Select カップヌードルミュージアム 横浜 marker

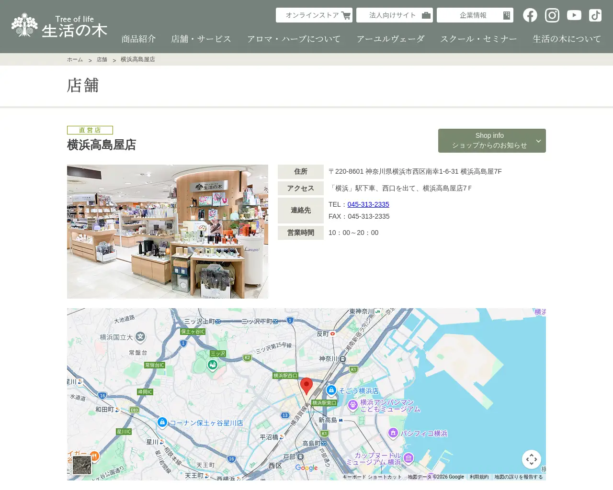coord(409,458)
